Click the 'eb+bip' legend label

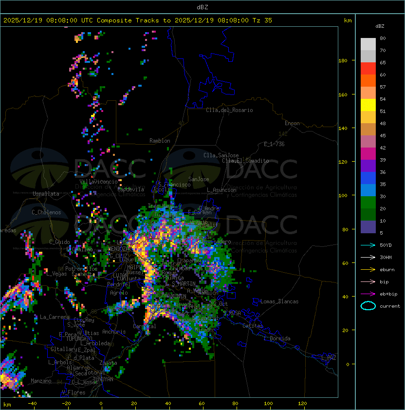(388, 294)
